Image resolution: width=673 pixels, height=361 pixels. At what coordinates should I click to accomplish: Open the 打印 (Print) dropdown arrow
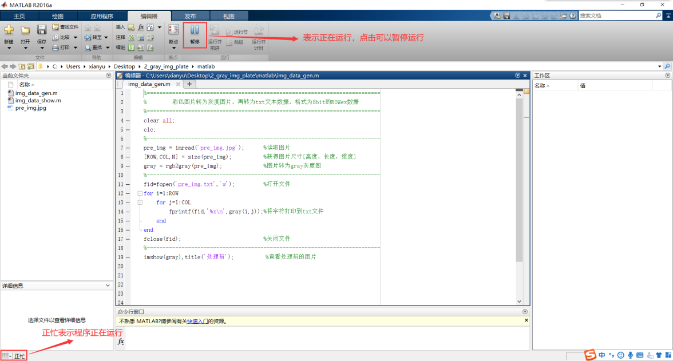[x=75, y=47]
